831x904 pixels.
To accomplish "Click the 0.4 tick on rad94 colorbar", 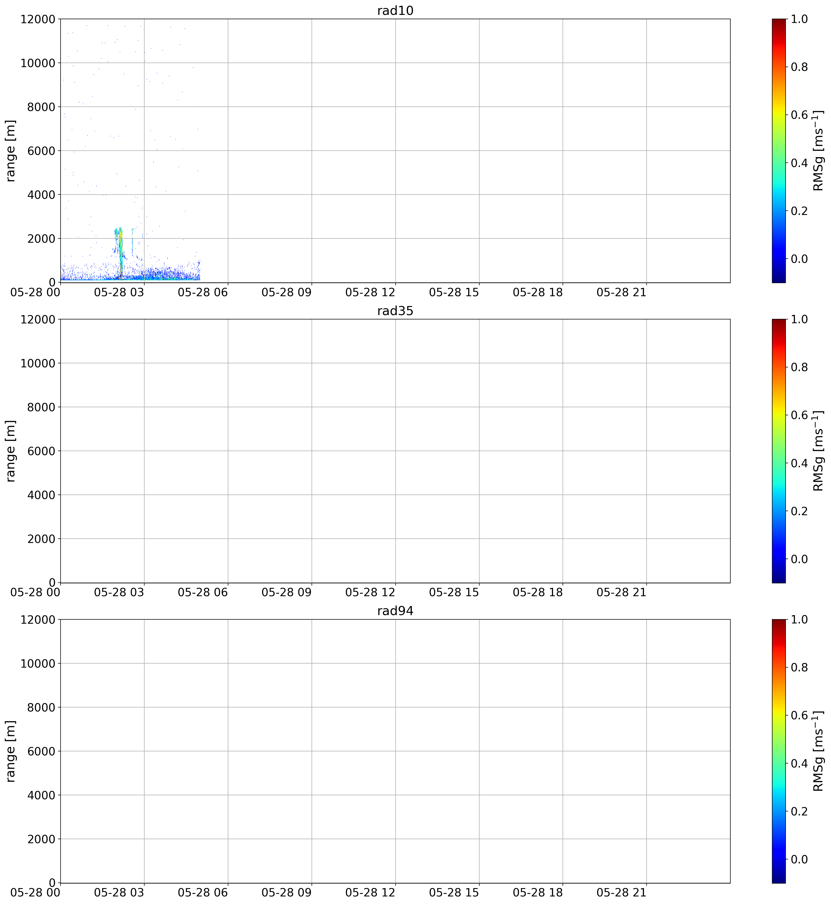I will [x=799, y=763].
